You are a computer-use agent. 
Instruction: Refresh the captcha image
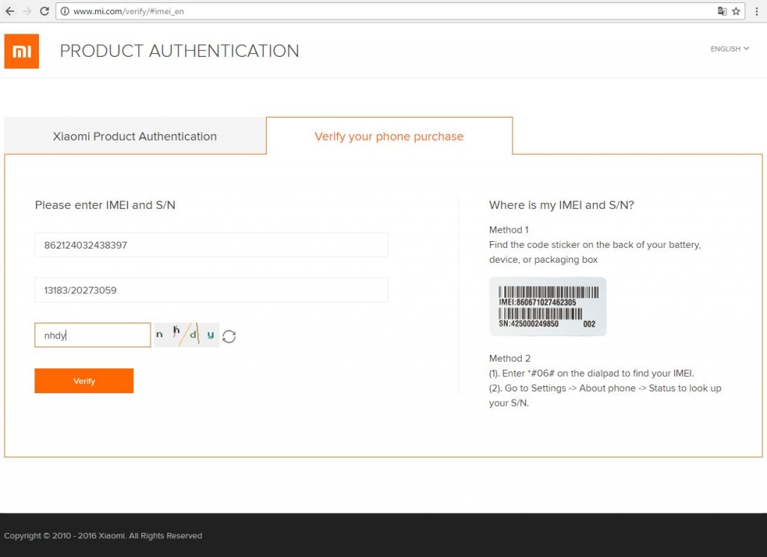pyautogui.click(x=229, y=336)
